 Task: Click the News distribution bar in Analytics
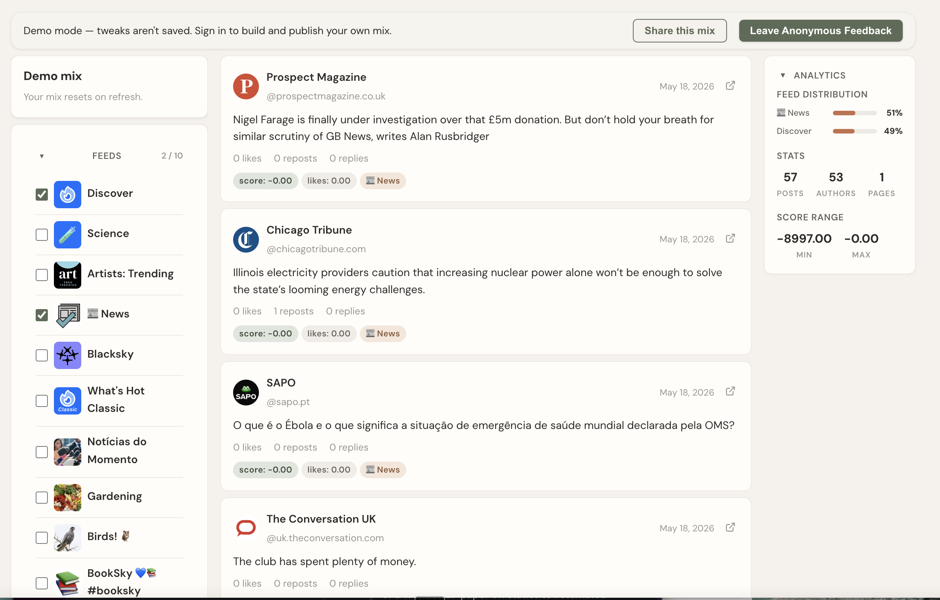coord(855,113)
